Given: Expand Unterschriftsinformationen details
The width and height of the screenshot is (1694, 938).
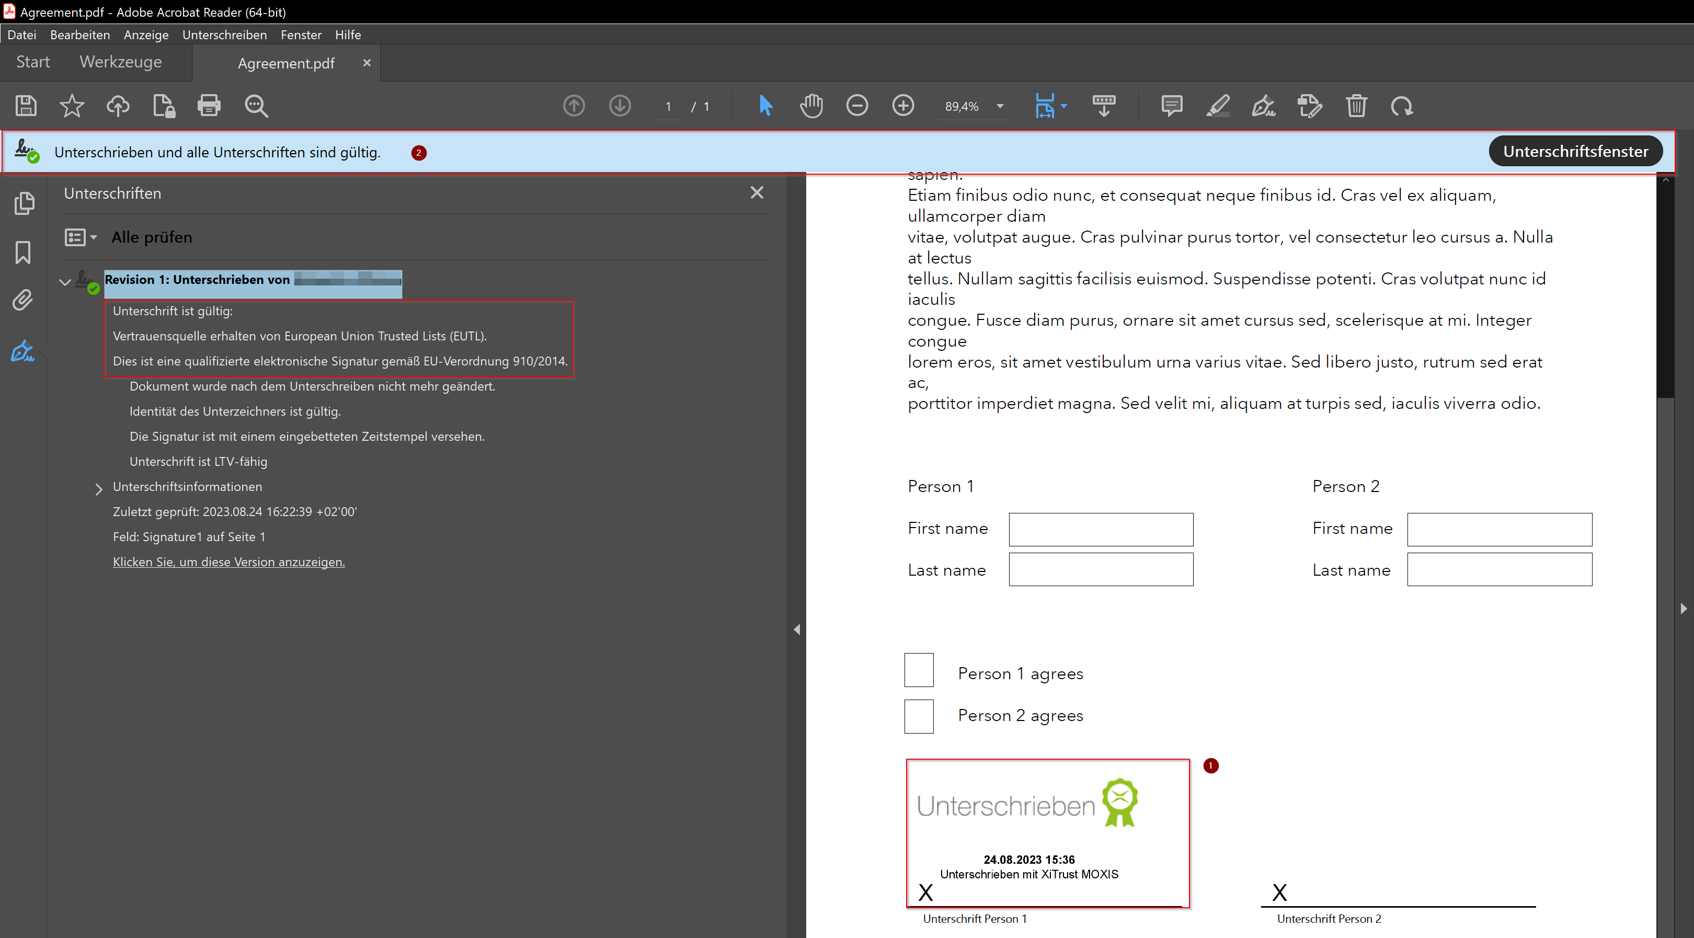Looking at the screenshot, I should [99, 488].
